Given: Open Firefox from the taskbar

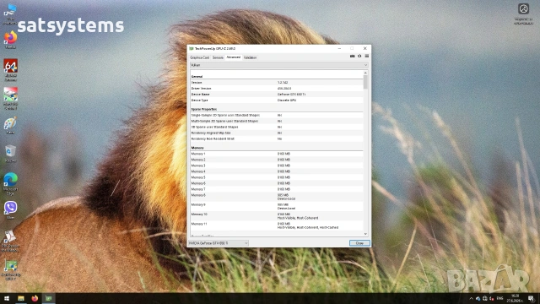Looking at the screenshot, I should click(x=35, y=298).
